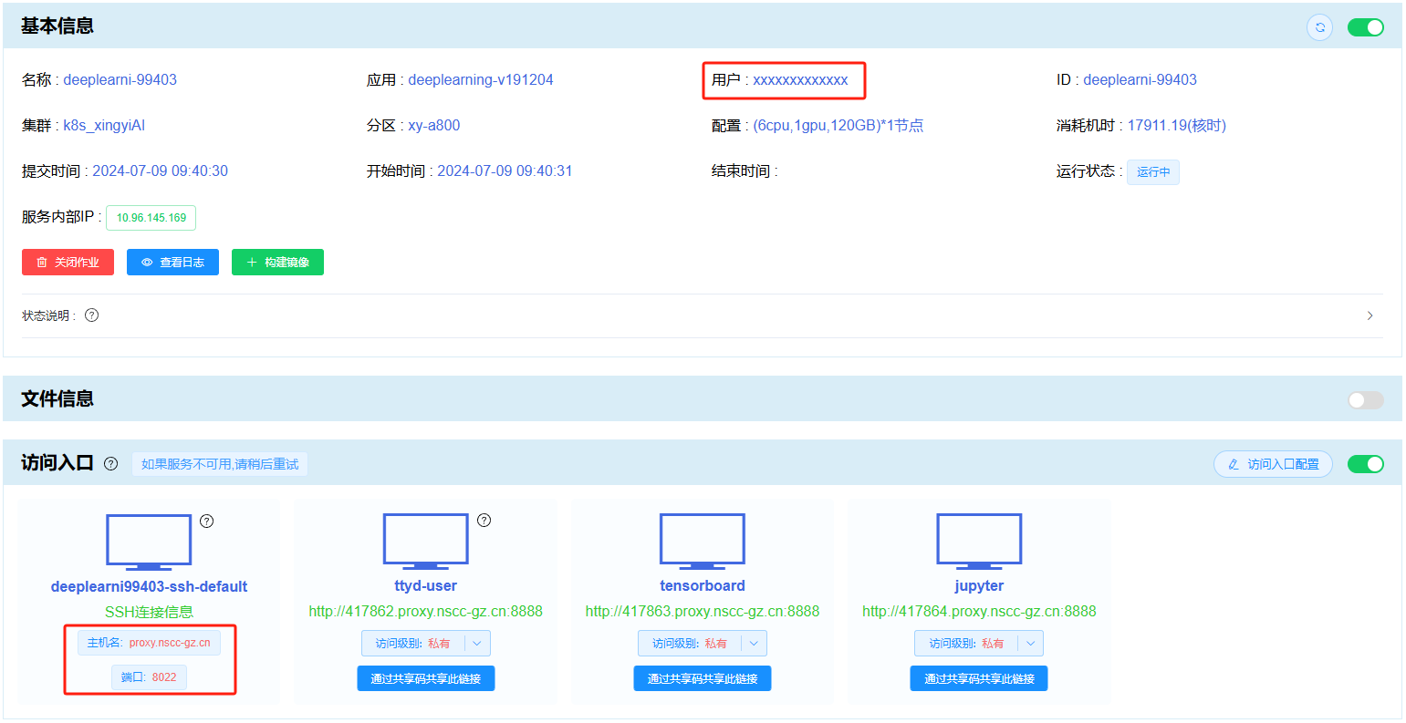Open the tensorboard link 417863.proxy.nscc-gz.cn:8888
Viewport: 1406px width, 723px height.
point(703,612)
